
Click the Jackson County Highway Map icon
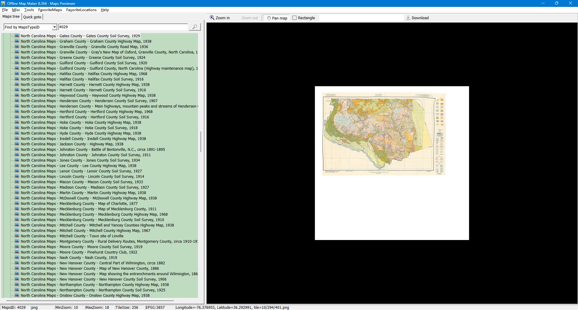[17, 144]
